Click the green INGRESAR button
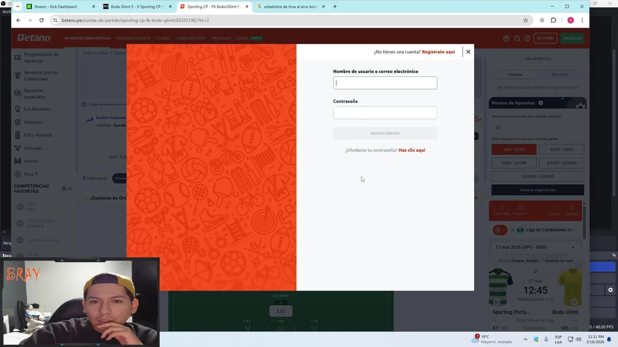This screenshot has height=347, width=618. [x=572, y=38]
